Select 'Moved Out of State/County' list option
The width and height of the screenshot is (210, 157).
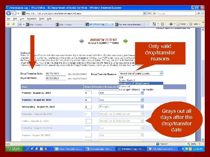[x=141, y=83]
